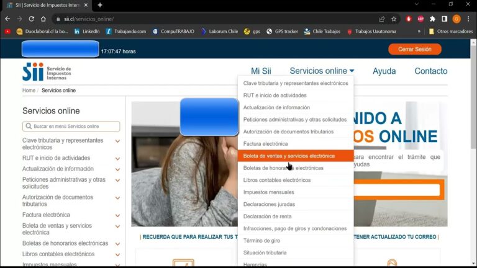Viewport: 477px width, 268px height.
Task: Expand sidebar Factura electrónica
Action: (x=117, y=215)
